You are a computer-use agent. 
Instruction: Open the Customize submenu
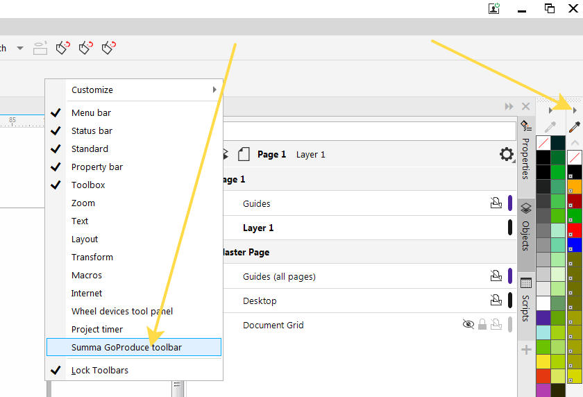pos(134,90)
